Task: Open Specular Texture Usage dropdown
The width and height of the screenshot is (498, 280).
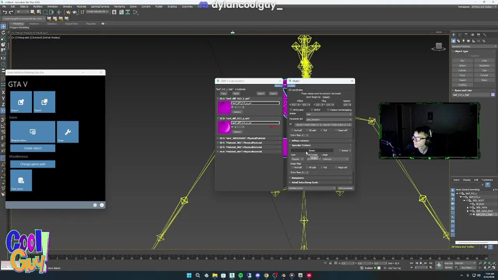Action: tap(336, 159)
